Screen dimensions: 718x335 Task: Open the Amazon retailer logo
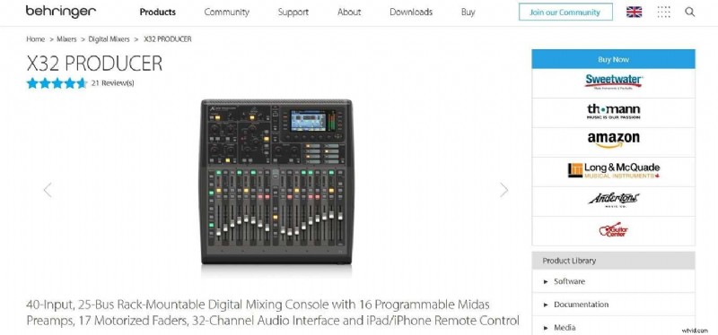pos(614,141)
